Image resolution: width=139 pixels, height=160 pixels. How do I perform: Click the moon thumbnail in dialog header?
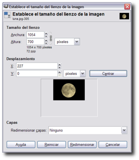coord(124,16)
